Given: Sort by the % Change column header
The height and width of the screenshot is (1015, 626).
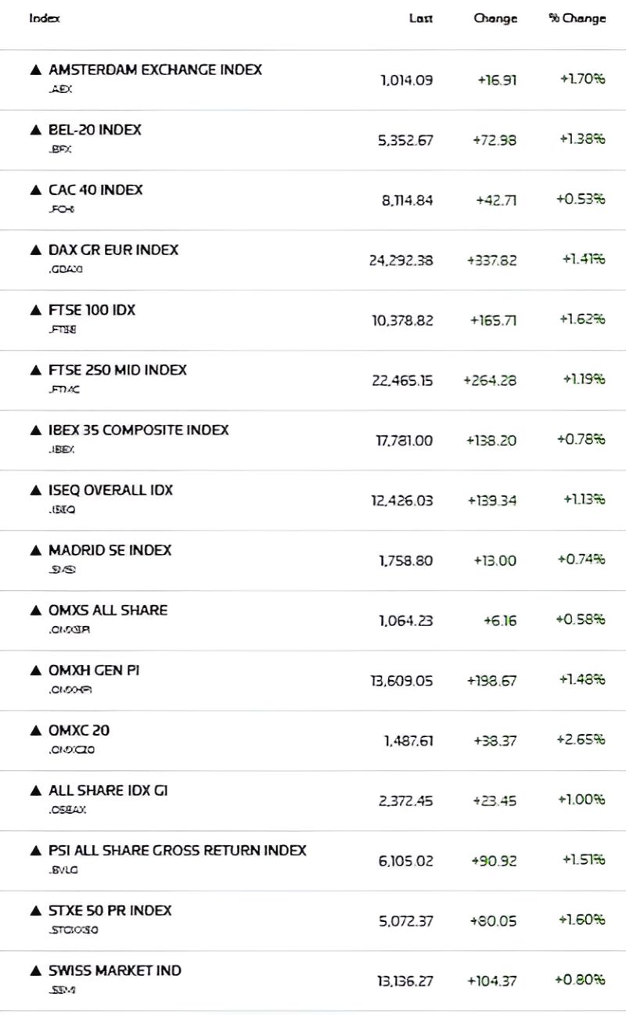Looking at the screenshot, I should click(577, 18).
